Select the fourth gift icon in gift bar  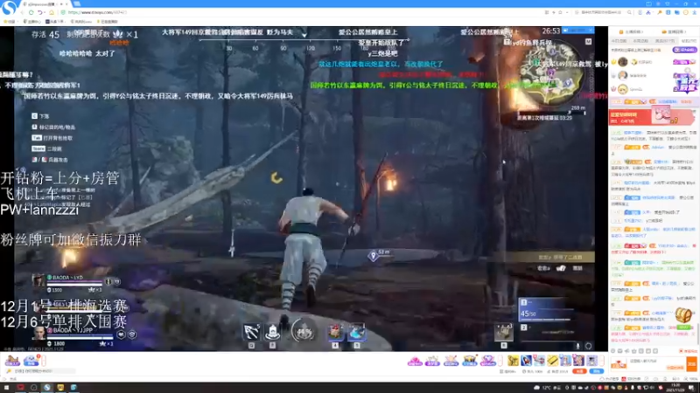coord(469,361)
